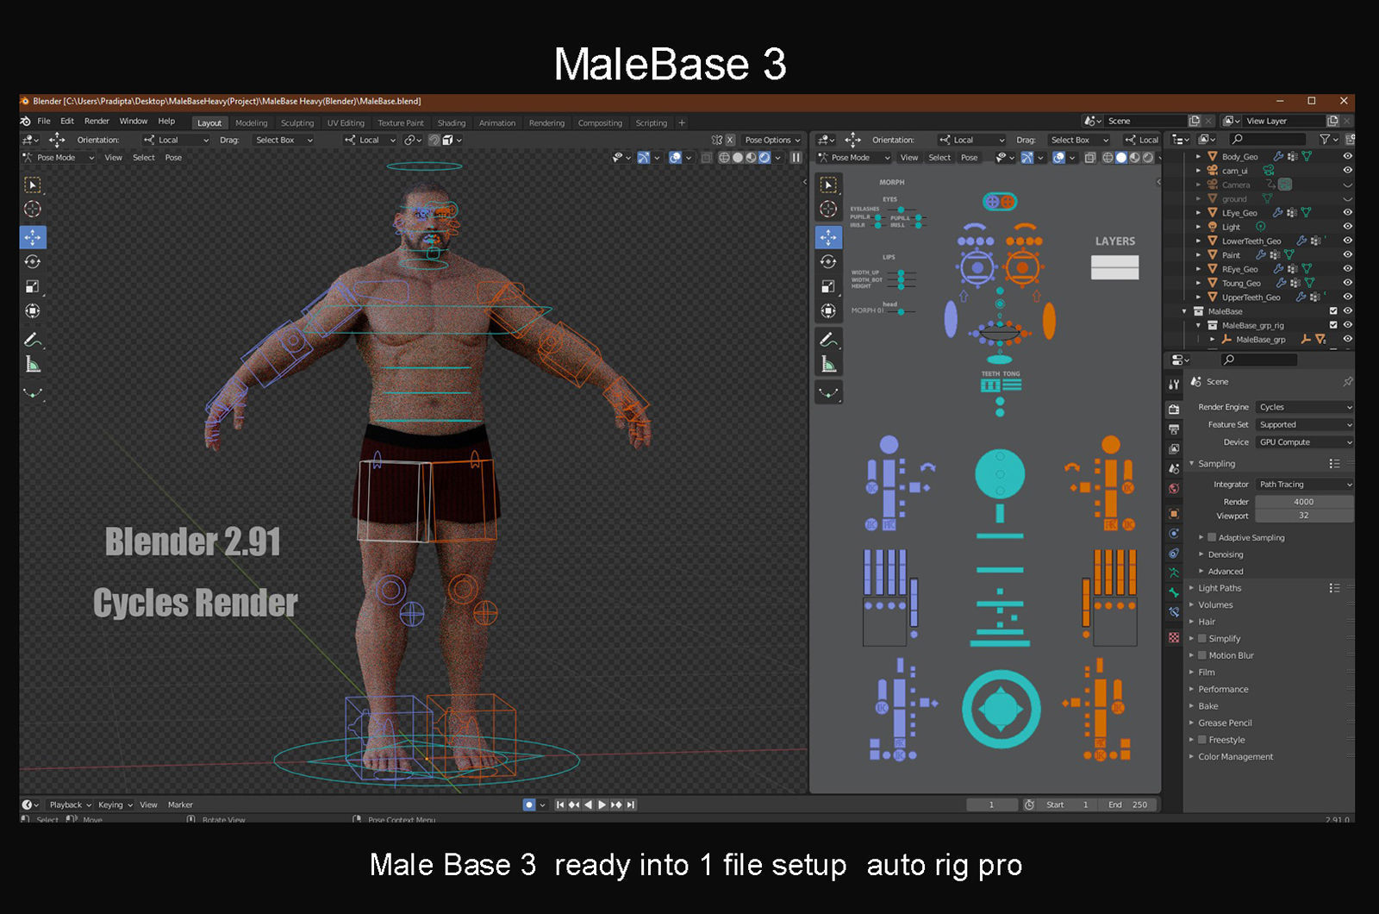
Task: Switch to the Shading workspace tab
Action: (x=451, y=123)
